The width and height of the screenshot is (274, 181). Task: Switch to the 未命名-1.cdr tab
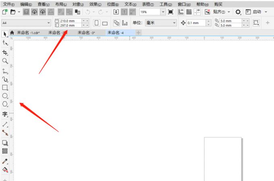pyautogui.click(x=28, y=33)
